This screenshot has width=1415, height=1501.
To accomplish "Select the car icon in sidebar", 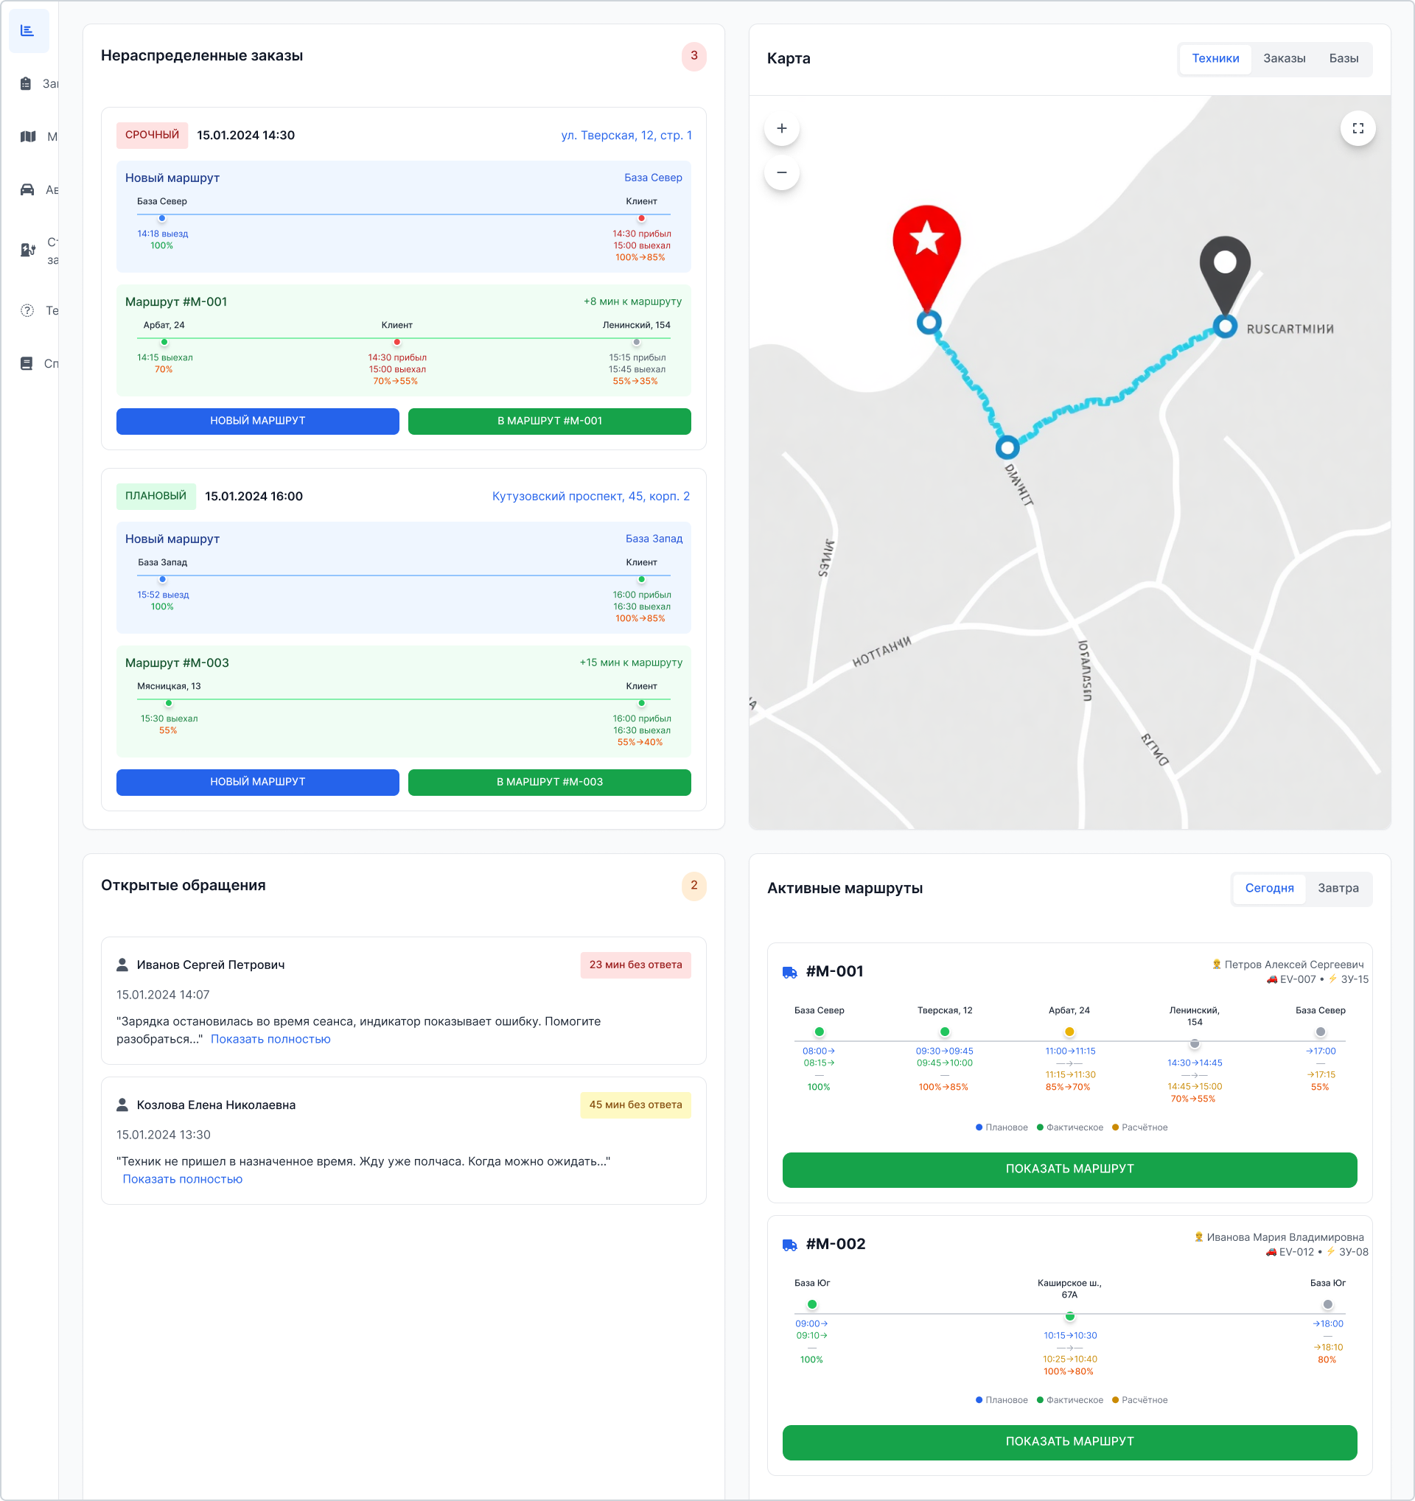I will coord(27,189).
